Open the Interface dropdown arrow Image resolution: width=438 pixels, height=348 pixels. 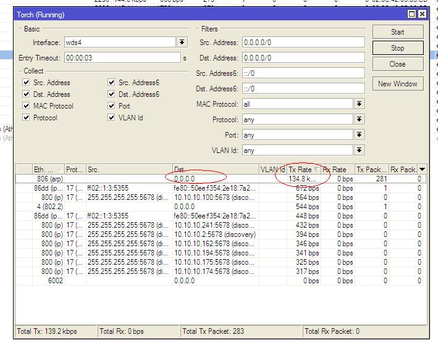[x=182, y=43]
